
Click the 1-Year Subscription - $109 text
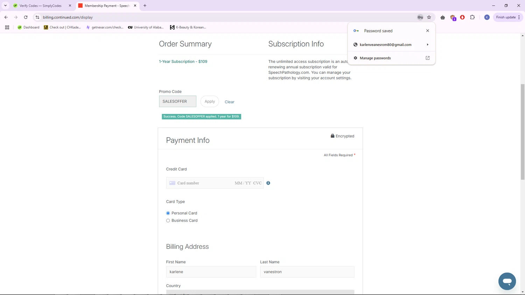coord(183,62)
